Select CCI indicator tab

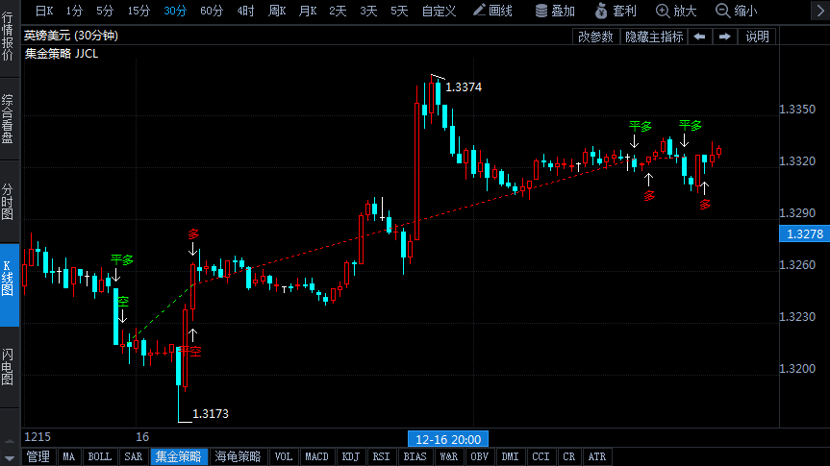pos(541,456)
